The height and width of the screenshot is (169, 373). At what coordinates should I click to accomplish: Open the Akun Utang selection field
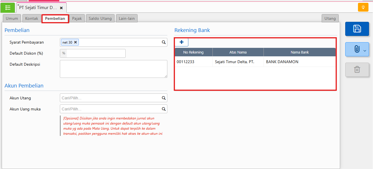point(111,98)
